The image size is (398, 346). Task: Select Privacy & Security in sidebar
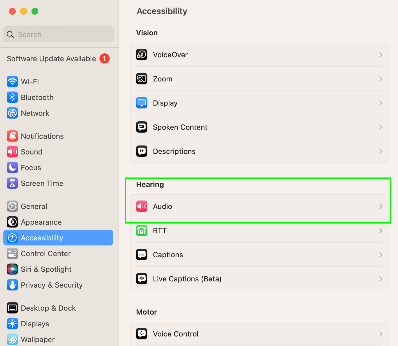coord(52,285)
